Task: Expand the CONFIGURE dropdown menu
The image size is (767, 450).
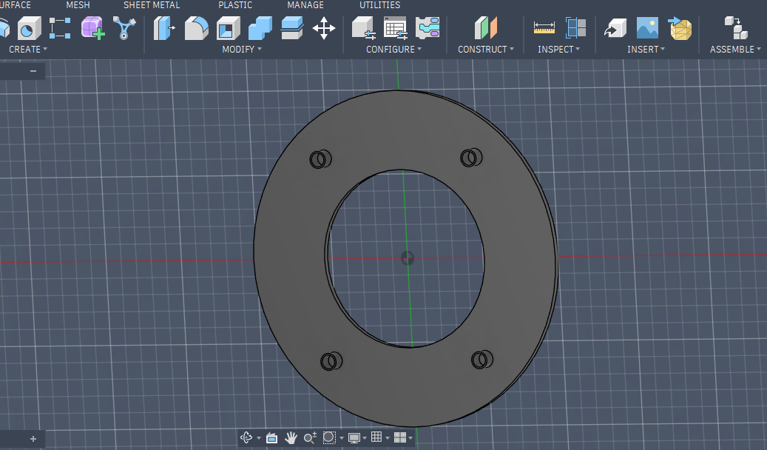Action: (x=393, y=50)
